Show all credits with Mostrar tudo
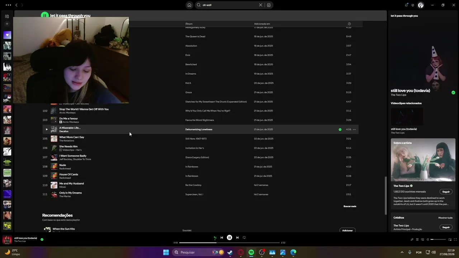Image resolution: width=459 pixels, height=258 pixels. click(x=445, y=218)
